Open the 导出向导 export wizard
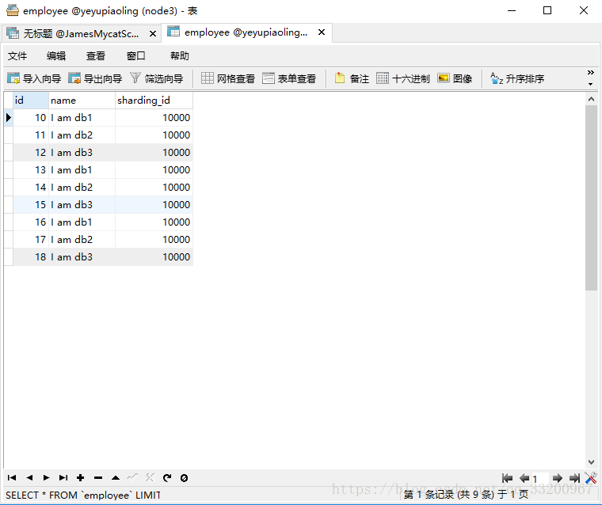Screen dimensions: 602x505 tap(95, 78)
